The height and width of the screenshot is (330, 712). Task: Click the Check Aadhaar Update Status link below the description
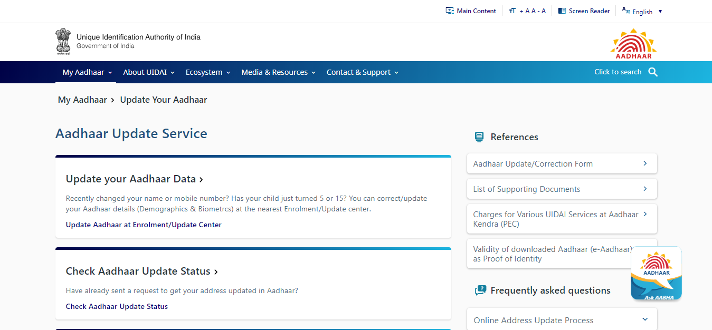point(117,306)
